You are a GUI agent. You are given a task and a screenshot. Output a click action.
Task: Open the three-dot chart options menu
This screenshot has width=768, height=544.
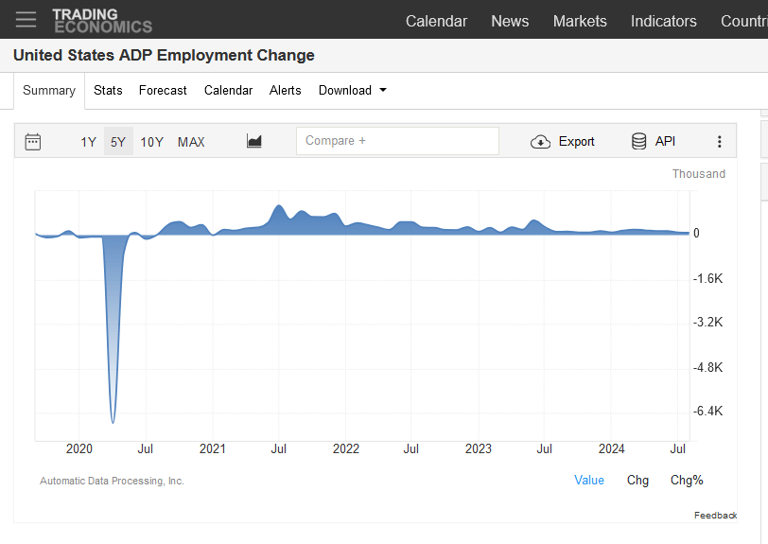click(x=719, y=142)
